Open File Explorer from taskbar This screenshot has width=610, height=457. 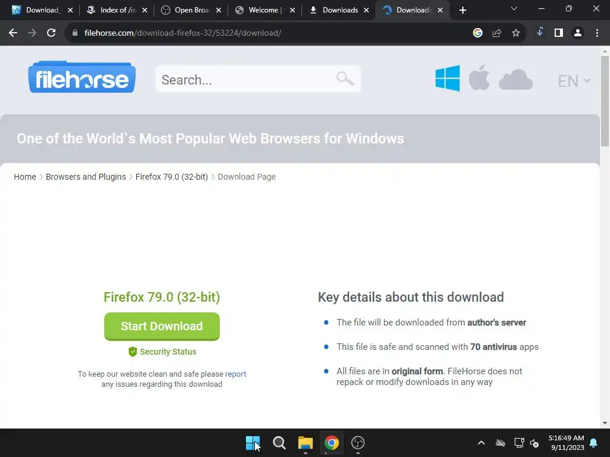point(306,443)
